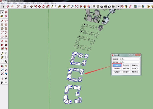Screen dimensions: 153x109
Task: Open the 帮助(H) menu
Action: (x=53, y=3)
